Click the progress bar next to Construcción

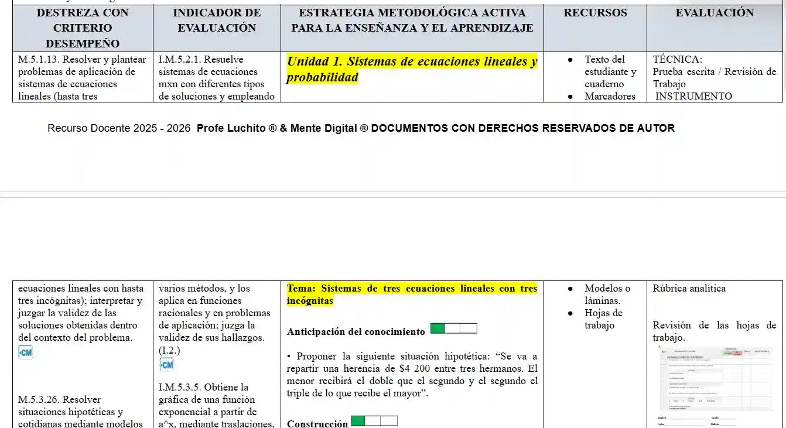pos(374,421)
